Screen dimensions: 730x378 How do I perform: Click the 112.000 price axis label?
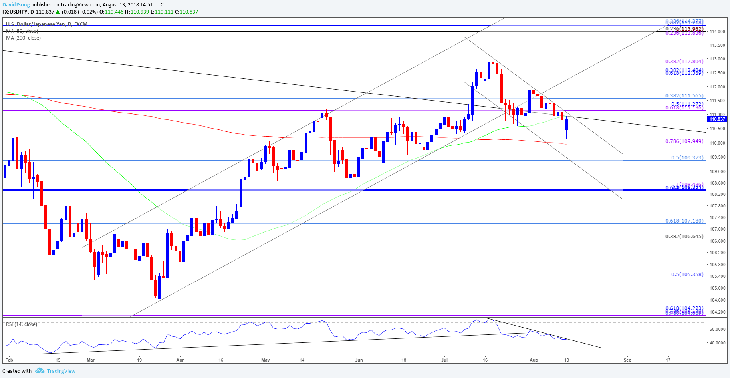pos(717,87)
